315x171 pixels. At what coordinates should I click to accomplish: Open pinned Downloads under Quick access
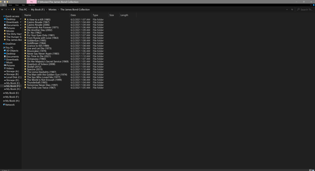coord(12,22)
